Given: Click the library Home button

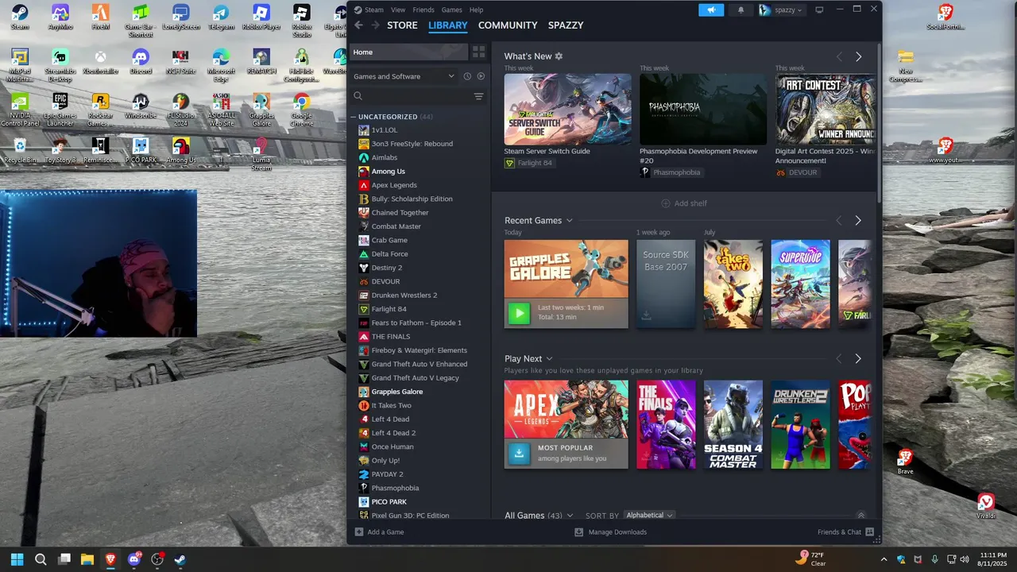Looking at the screenshot, I should (410, 52).
